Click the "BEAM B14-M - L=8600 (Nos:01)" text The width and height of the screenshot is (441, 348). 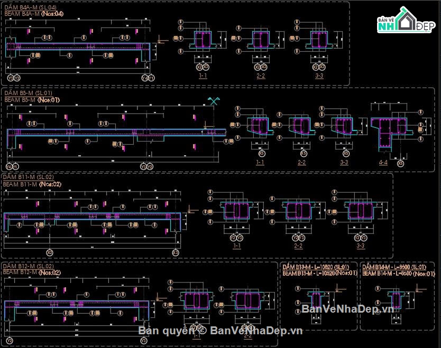399,274
